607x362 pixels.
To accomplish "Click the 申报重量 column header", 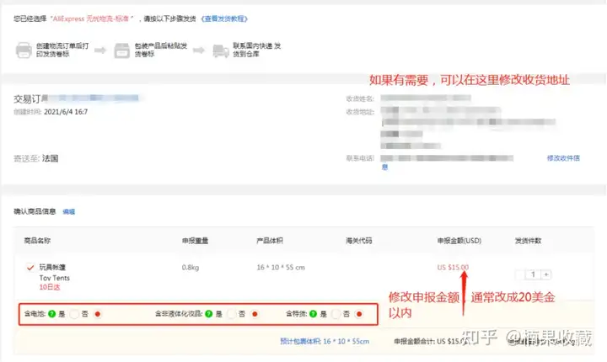I will 195,241.
